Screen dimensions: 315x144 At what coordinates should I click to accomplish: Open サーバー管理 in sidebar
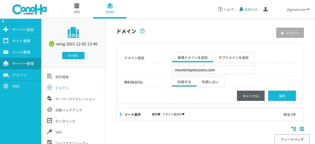pos(20,64)
